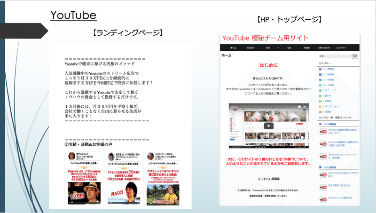Click the orange icon beside 6.注意点 category
The height and width of the screenshot is (213, 376).
tap(320, 112)
